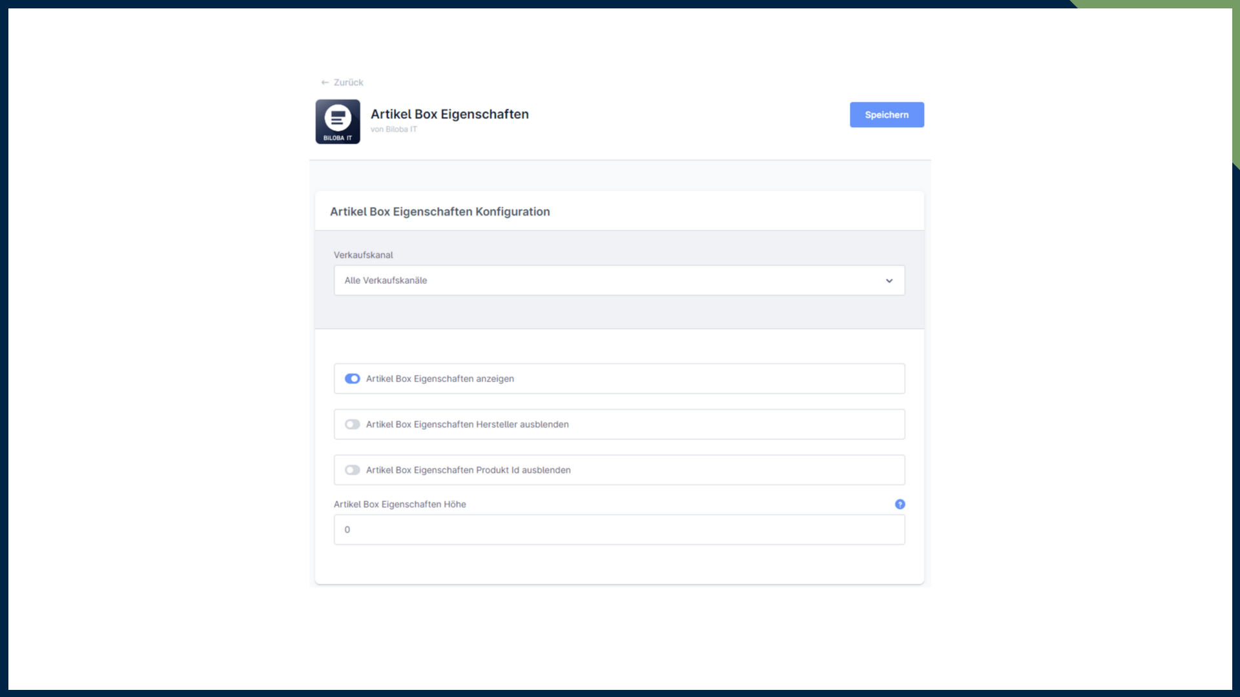1240x697 pixels.
Task: Enable the Hersteller ausblenden switch
Action: (352, 425)
